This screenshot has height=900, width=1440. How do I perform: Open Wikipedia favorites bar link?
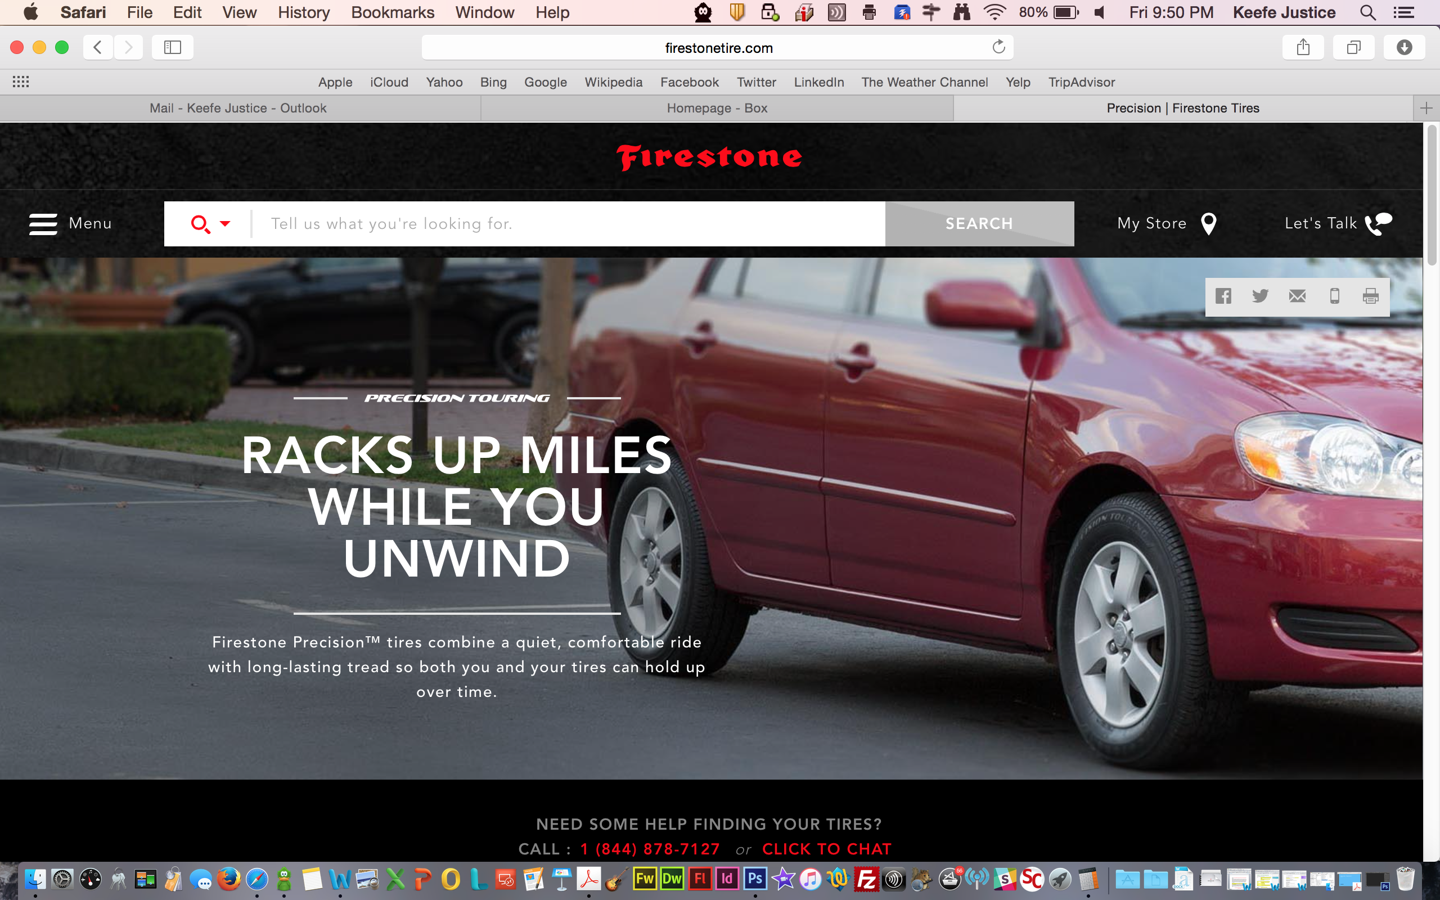[x=613, y=82]
